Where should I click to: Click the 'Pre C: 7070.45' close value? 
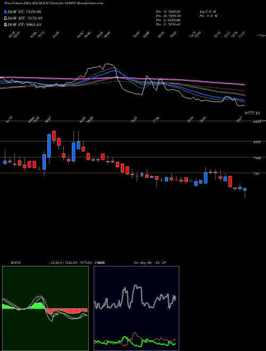168,24
